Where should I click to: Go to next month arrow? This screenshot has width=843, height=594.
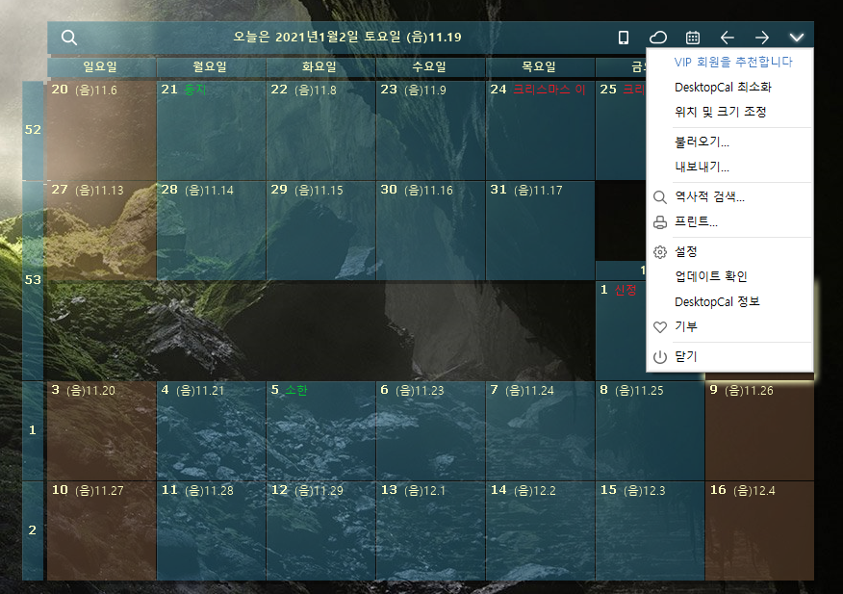tap(762, 38)
